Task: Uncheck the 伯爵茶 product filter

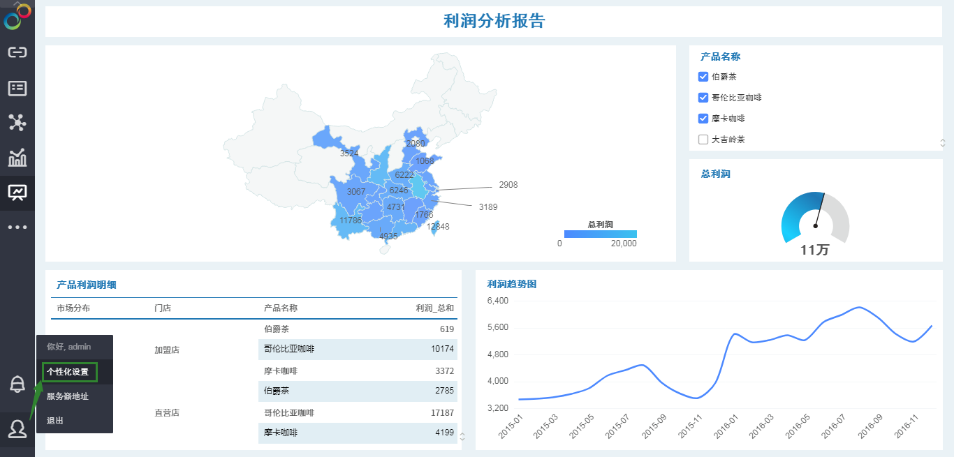Action: pos(702,76)
